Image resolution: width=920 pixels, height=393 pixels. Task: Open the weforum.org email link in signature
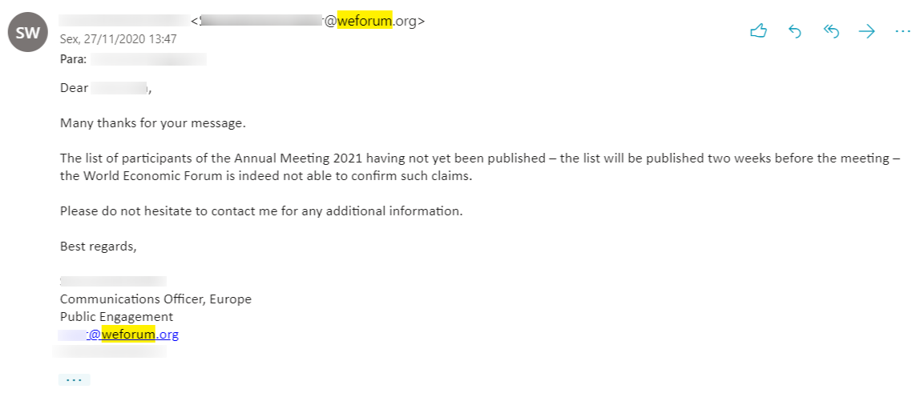coord(119,335)
